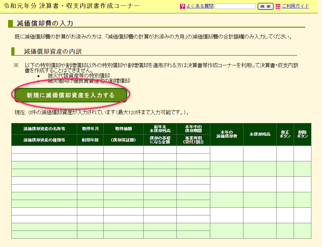Screen dimensions: 322x247
Task: Click the 令和元年分 決算書・収支内訳書作成コーナー title
Action: coord(72,6)
